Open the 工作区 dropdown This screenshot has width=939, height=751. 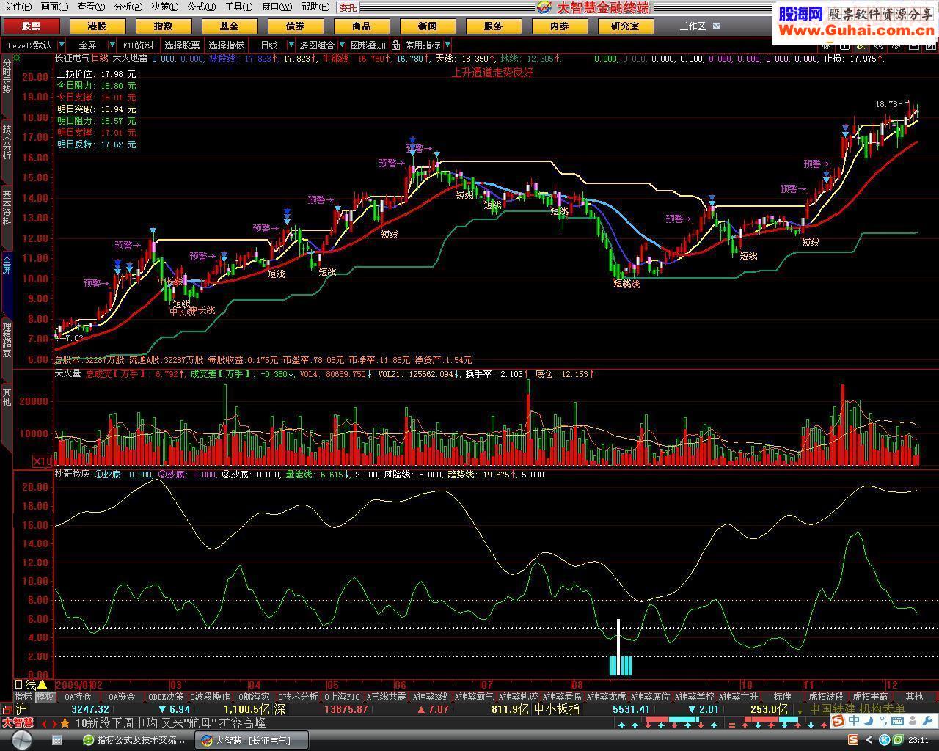(x=700, y=26)
